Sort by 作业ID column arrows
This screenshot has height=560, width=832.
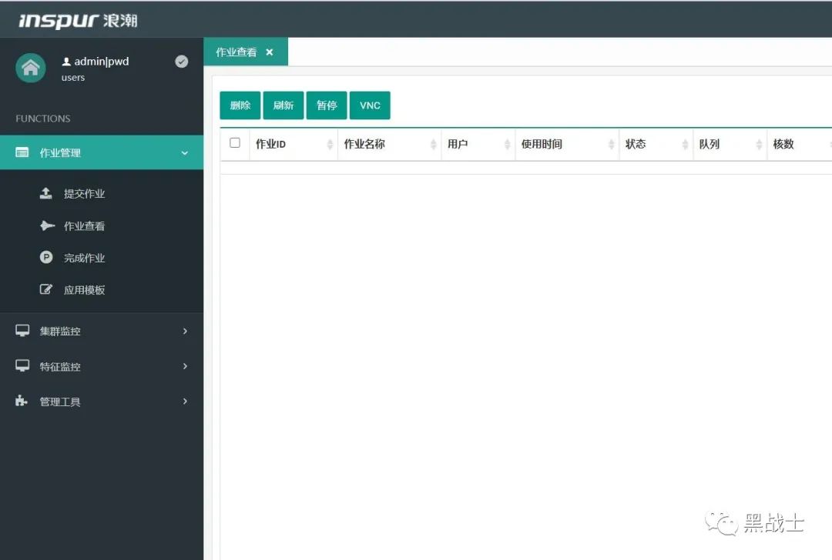coord(330,144)
